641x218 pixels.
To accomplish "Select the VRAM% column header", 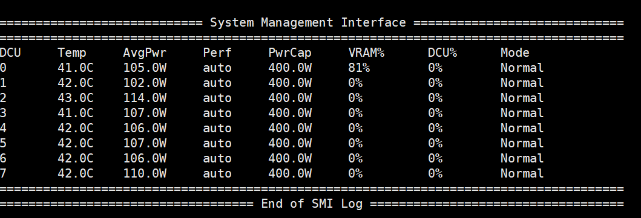I will (366, 53).
